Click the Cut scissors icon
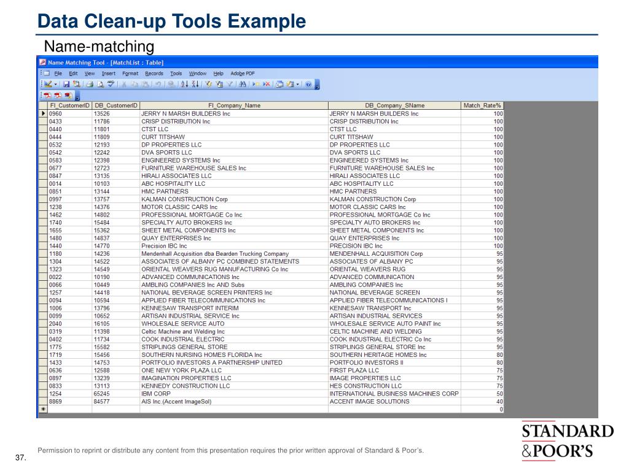The image size is (629, 471). coord(124,84)
